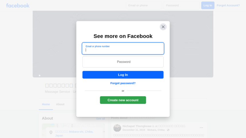The height and width of the screenshot is (138, 246).
Task: Click the header Log In button
Action: click(x=208, y=5)
